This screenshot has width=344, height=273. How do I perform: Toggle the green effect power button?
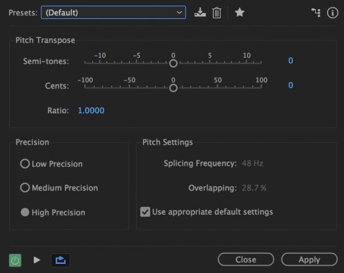[15, 261]
